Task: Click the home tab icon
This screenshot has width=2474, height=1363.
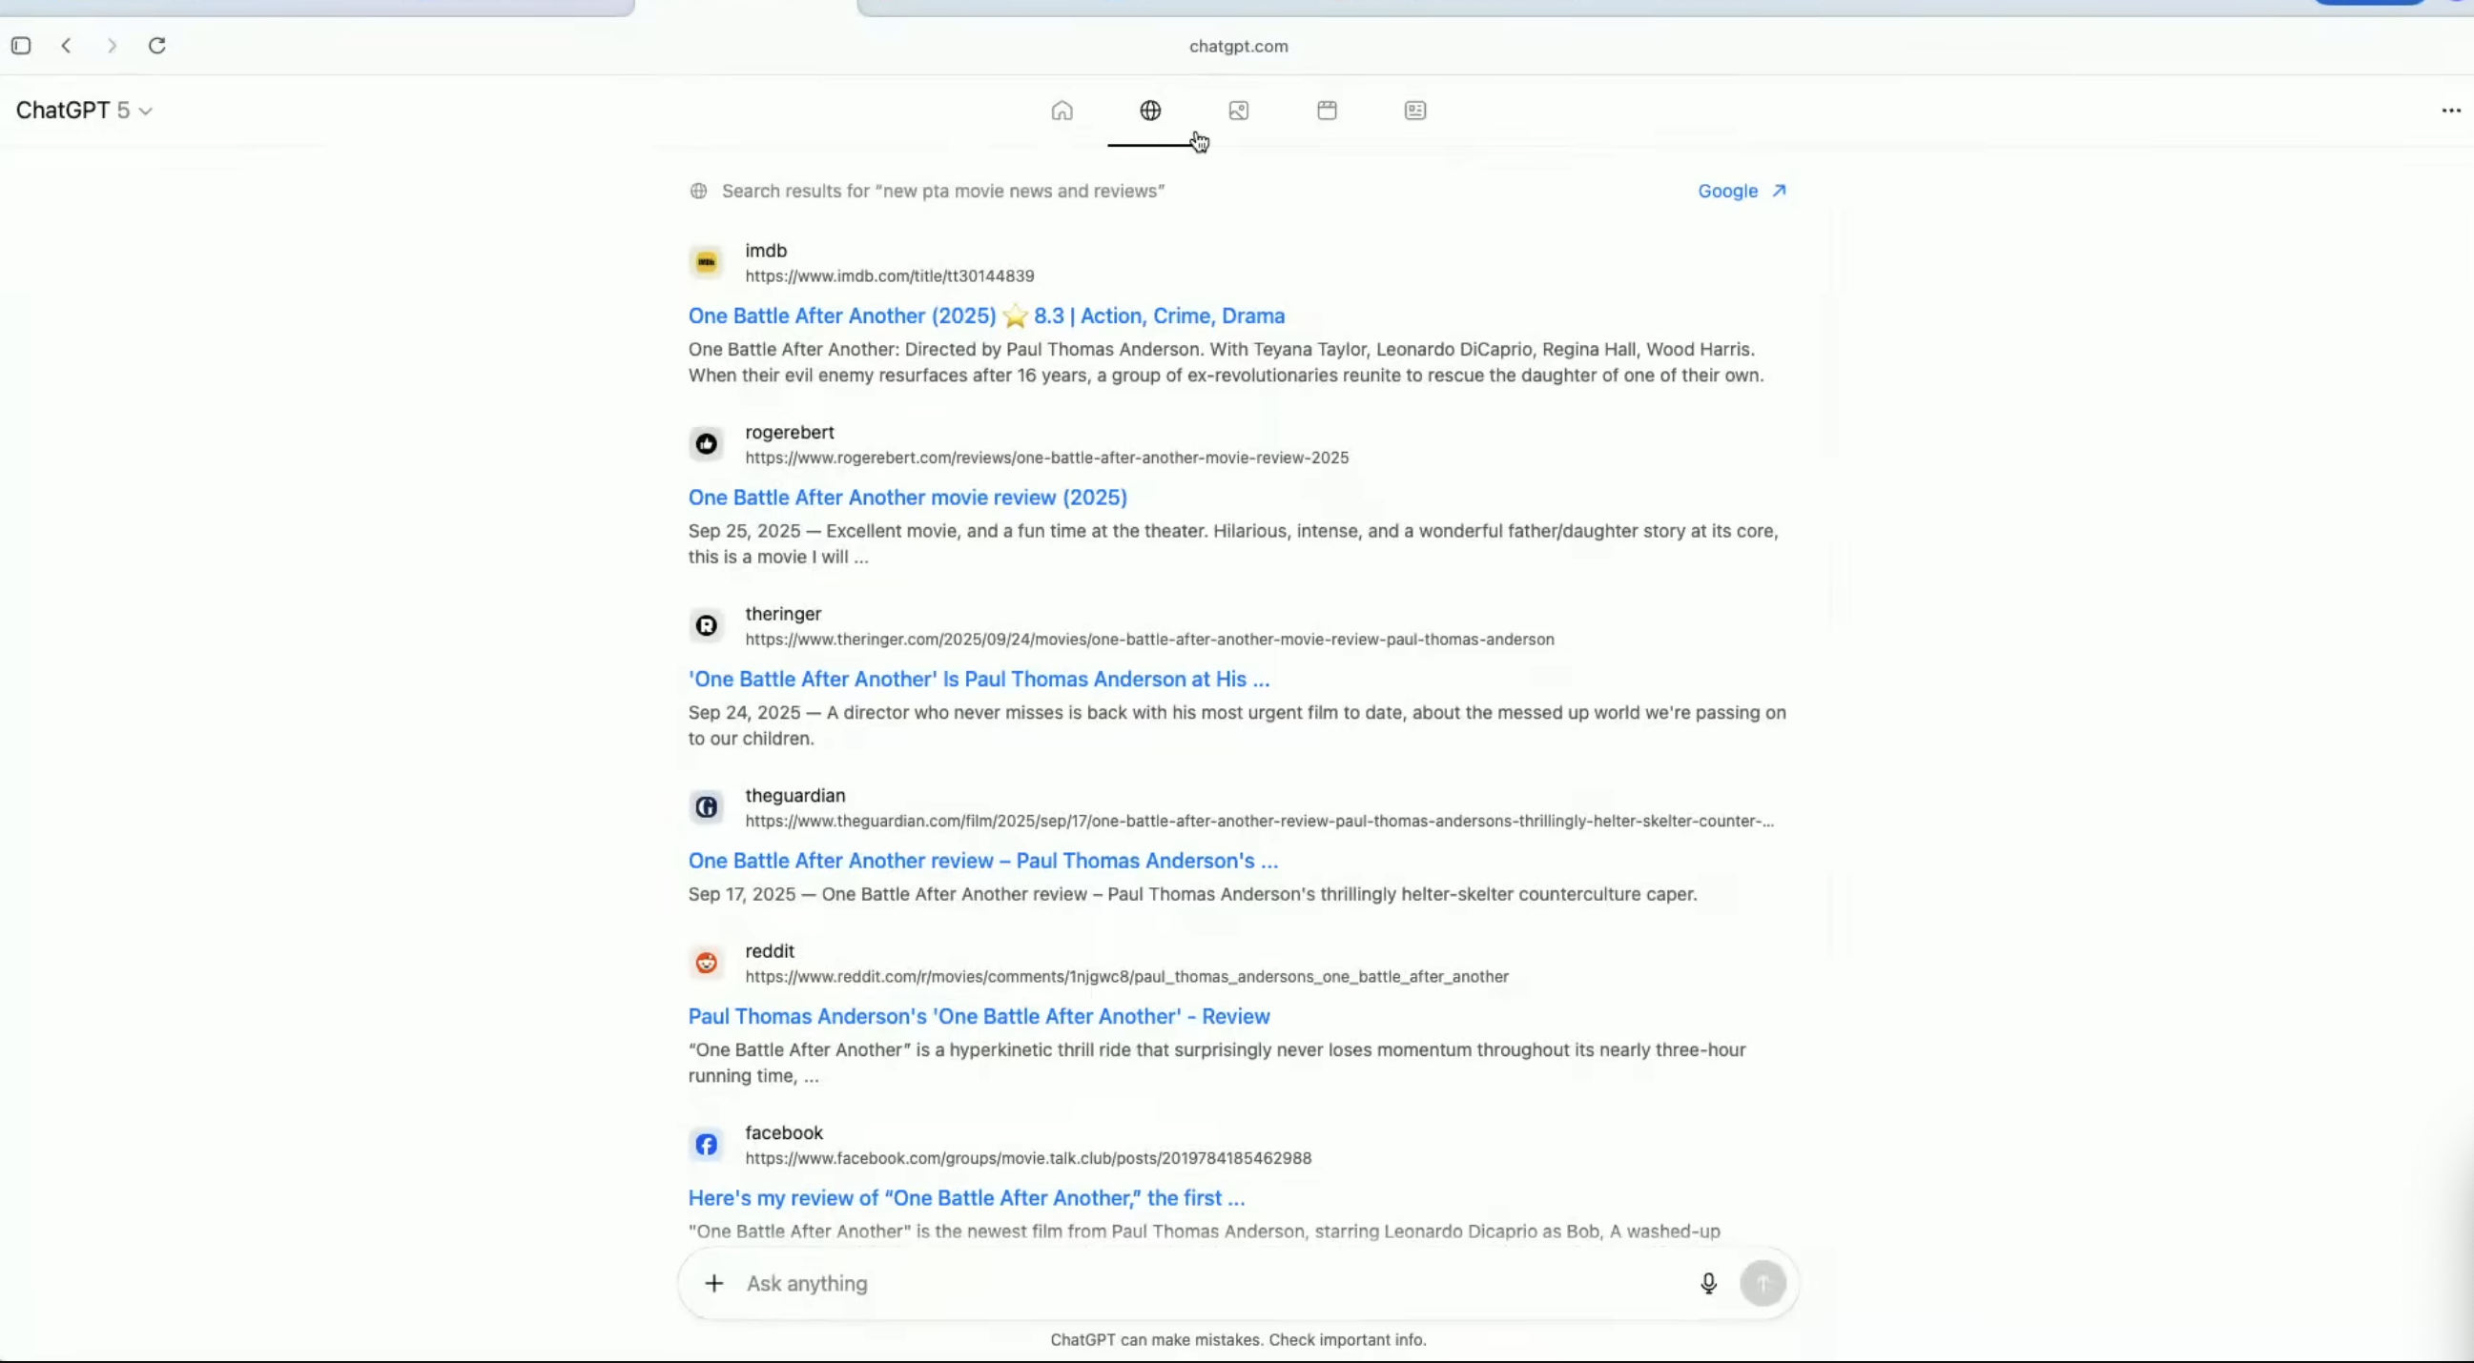Action: pyautogui.click(x=1062, y=111)
